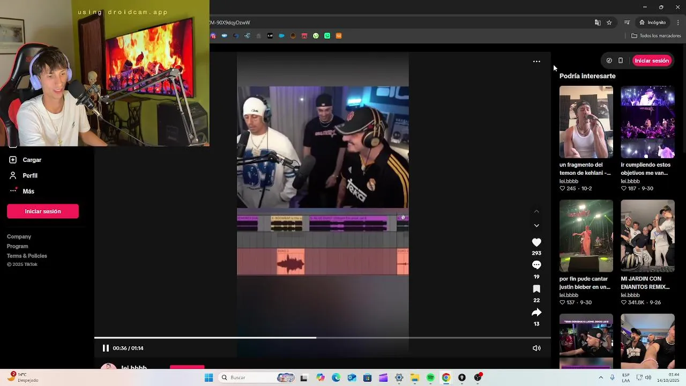Click the phone icon near login button
The height and width of the screenshot is (386, 686).
[621, 61]
